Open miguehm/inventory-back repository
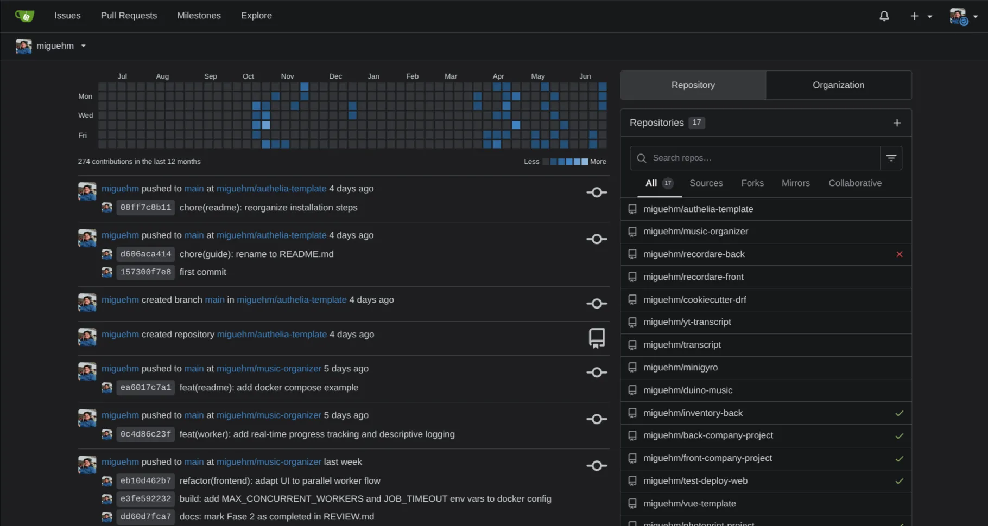This screenshot has height=526, width=988. click(693, 413)
